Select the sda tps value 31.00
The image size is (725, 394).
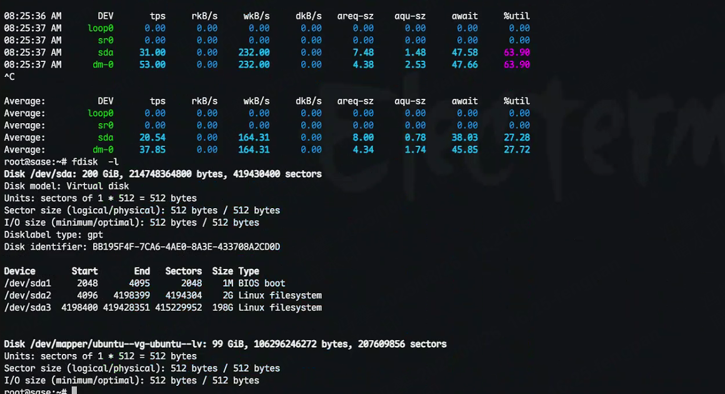pos(152,53)
